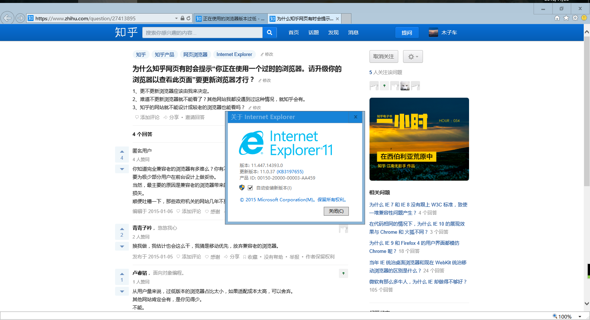Image resolution: width=590 pixels, height=320 pixels.
Task: Go forward with the browser Forward arrow
Action: click(x=20, y=18)
